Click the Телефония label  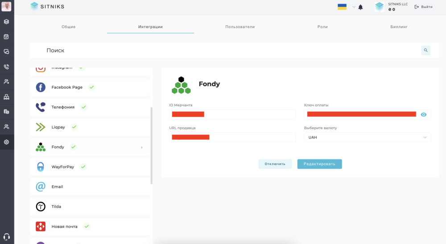click(63, 107)
